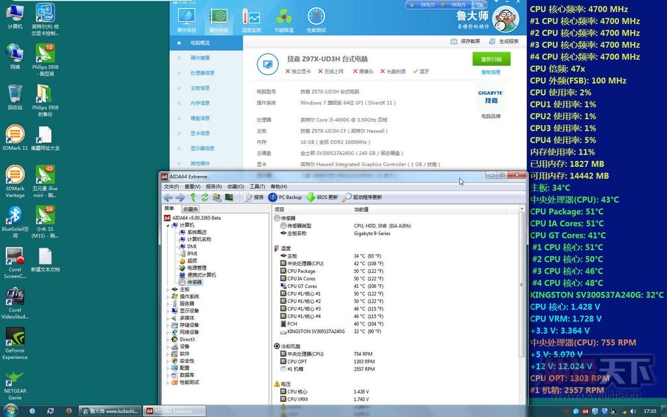Image resolution: width=667 pixels, height=417 pixels.
Task: Click AIDA64 green monitor toolbar icon
Action: (x=229, y=197)
